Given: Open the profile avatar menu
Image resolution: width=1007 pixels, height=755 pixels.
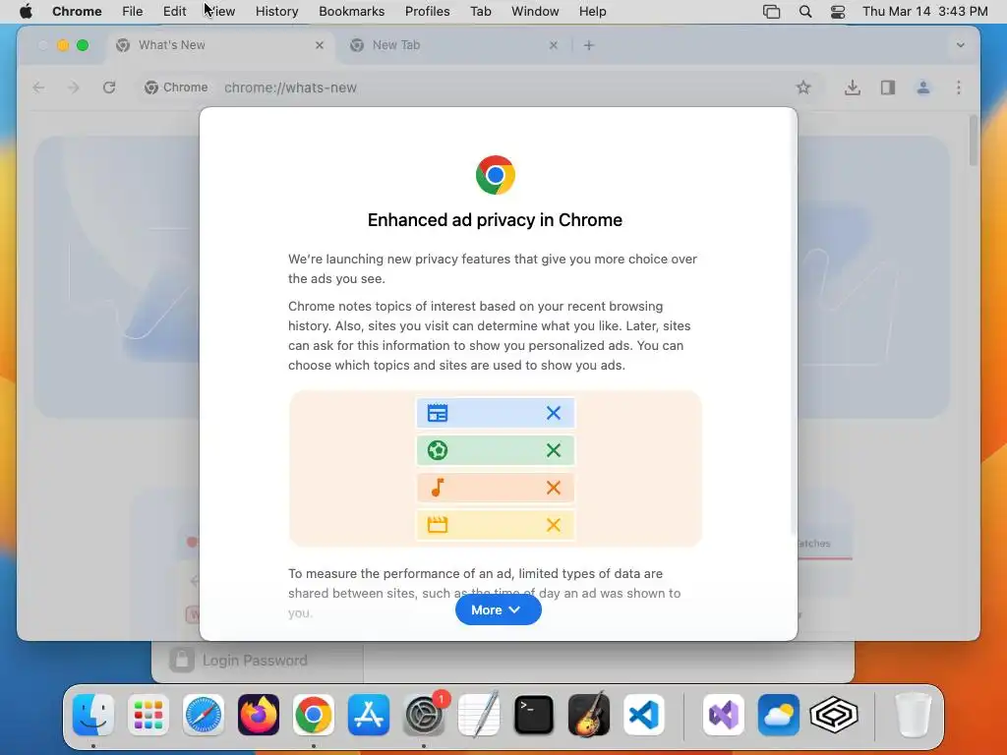Looking at the screenshot, I should pos(922,87).
